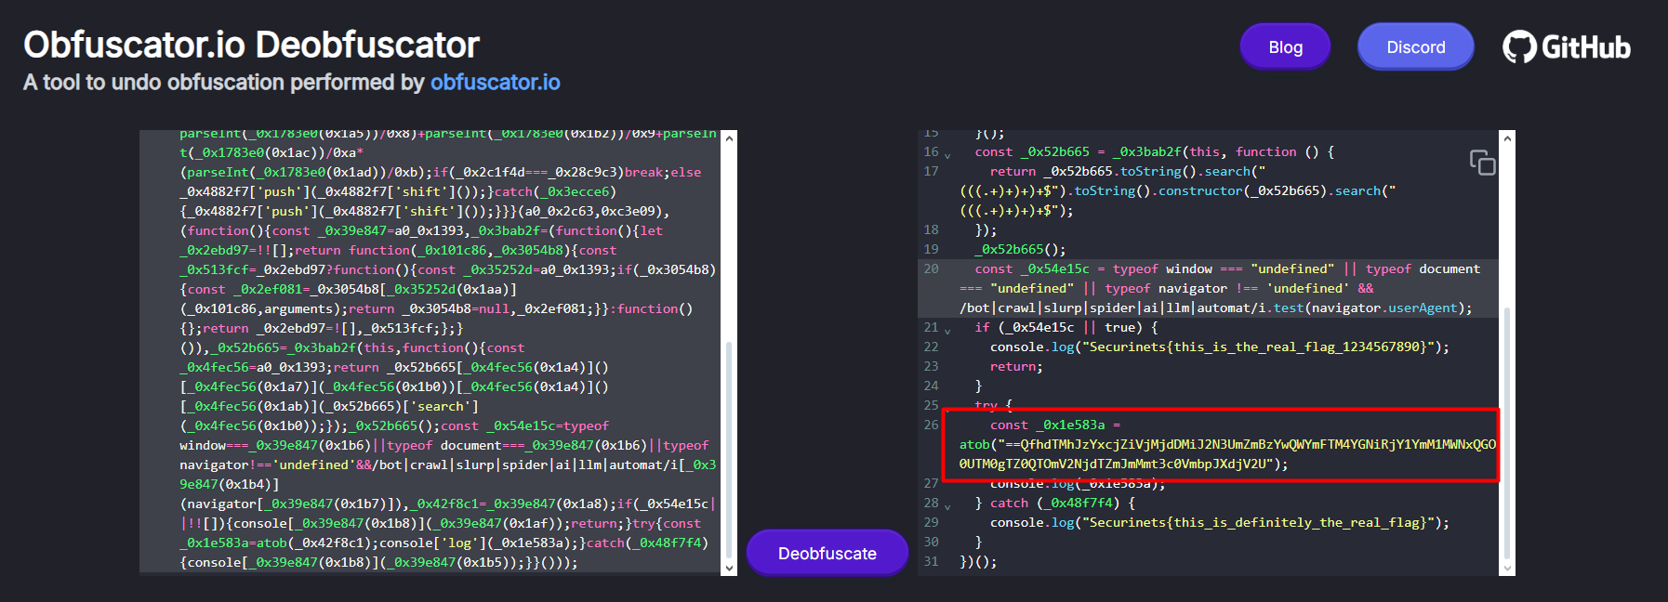Click the 'return;' statement on line 23
Viewport: 1668px width, 602px height.
click(x=1016, y=366)
